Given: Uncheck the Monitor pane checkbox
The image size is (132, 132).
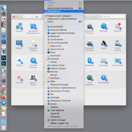Looking at the screenshot, I should (22, 46).
